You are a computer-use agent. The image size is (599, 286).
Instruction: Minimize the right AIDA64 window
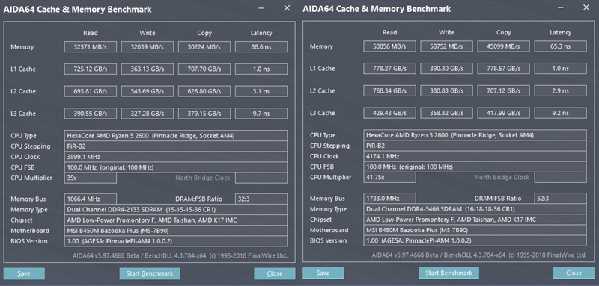point(560,7)
